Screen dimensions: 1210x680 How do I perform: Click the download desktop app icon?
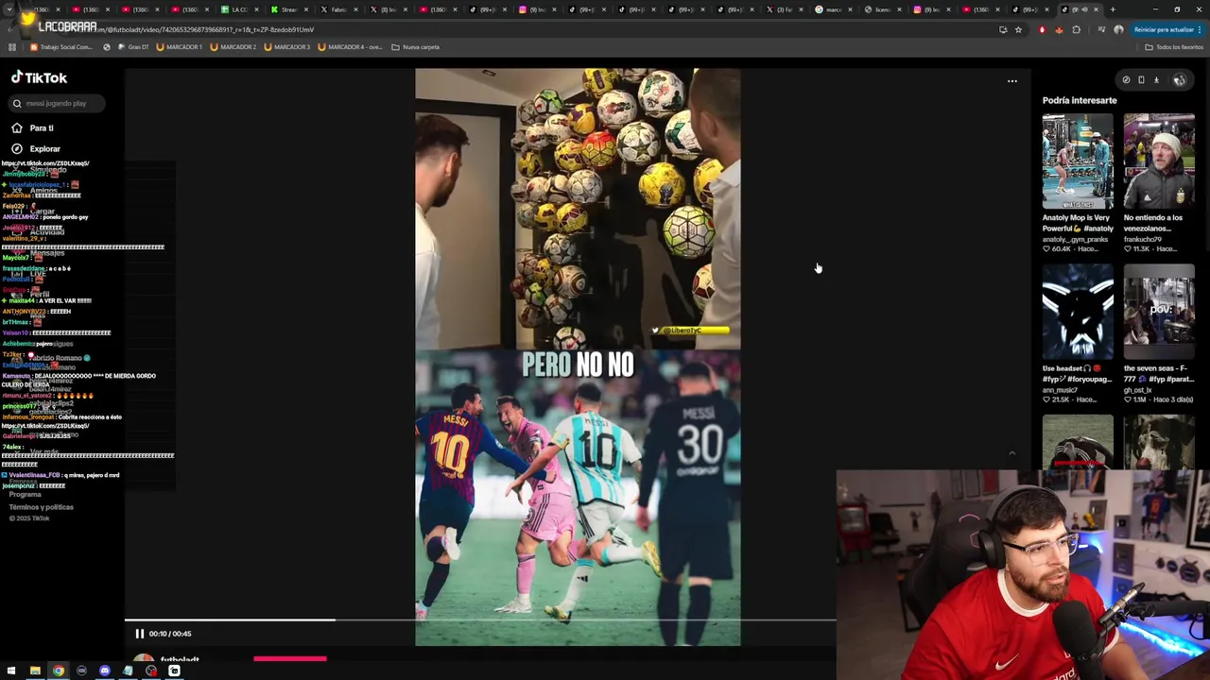click(x=1156, y=80)
